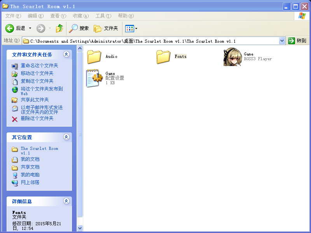Open the Back button history dropdown arrow
This screenshot has width=311, height=233.
coord(30,28)
